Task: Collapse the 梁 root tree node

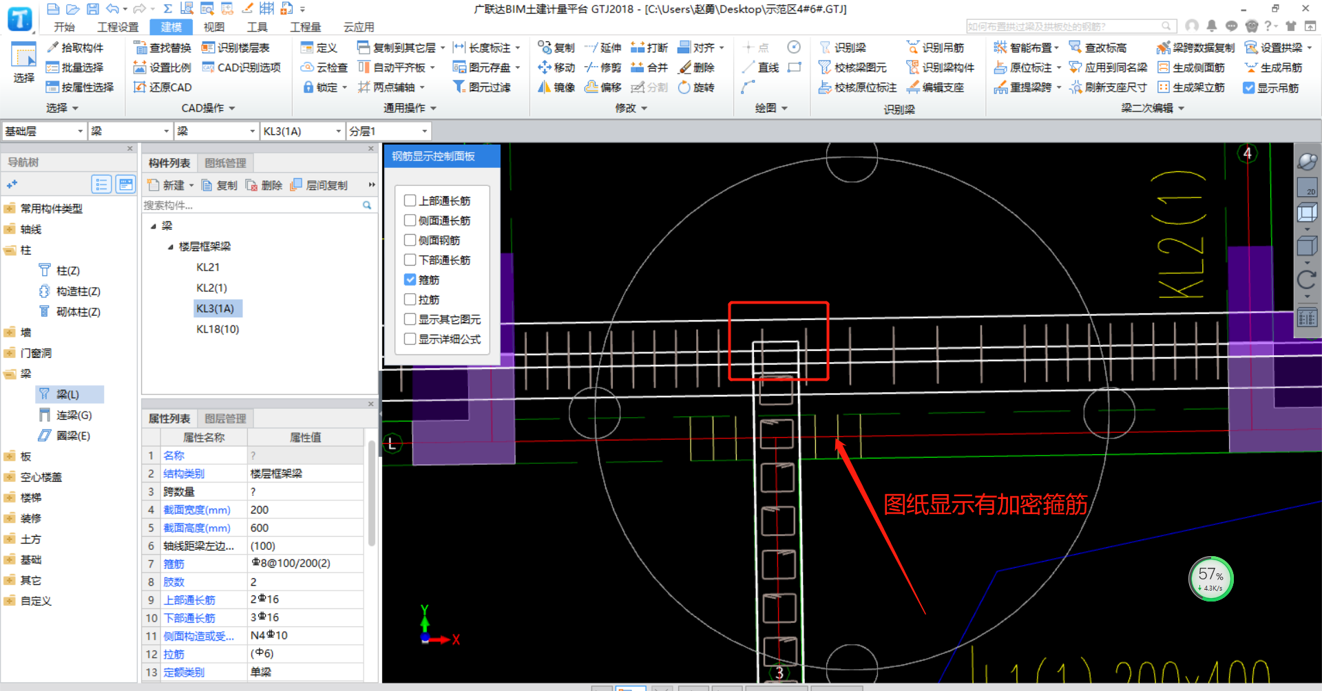Action: pyautogui.click(x=154, y=226)
